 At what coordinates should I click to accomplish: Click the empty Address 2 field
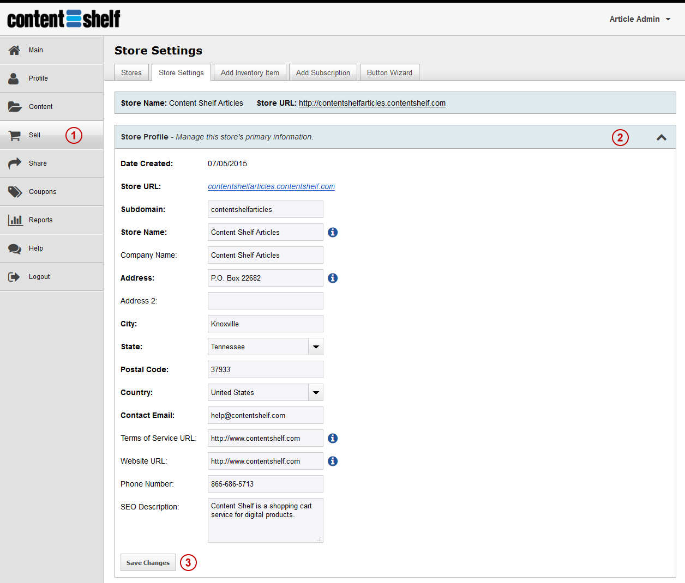tap(266, 301)
